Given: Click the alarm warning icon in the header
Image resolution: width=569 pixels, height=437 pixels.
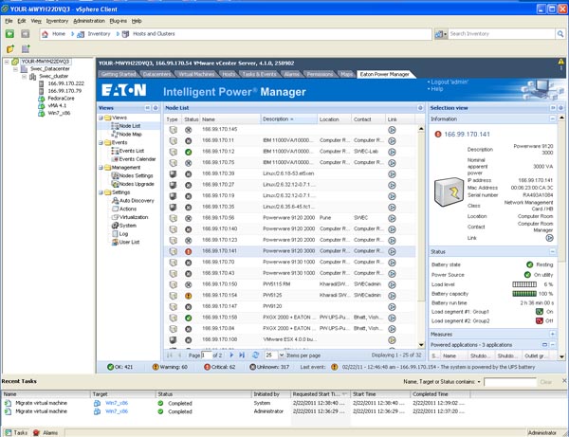Looking at the screenshot, I should (x=561, y=62).
